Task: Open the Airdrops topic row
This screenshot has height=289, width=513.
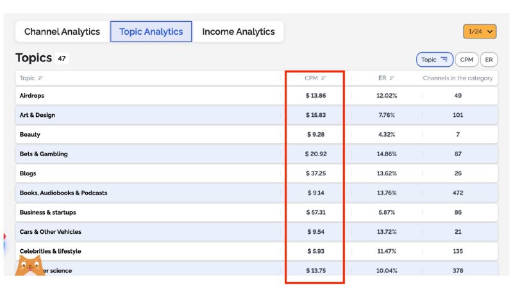Action: tap(32, 96)
